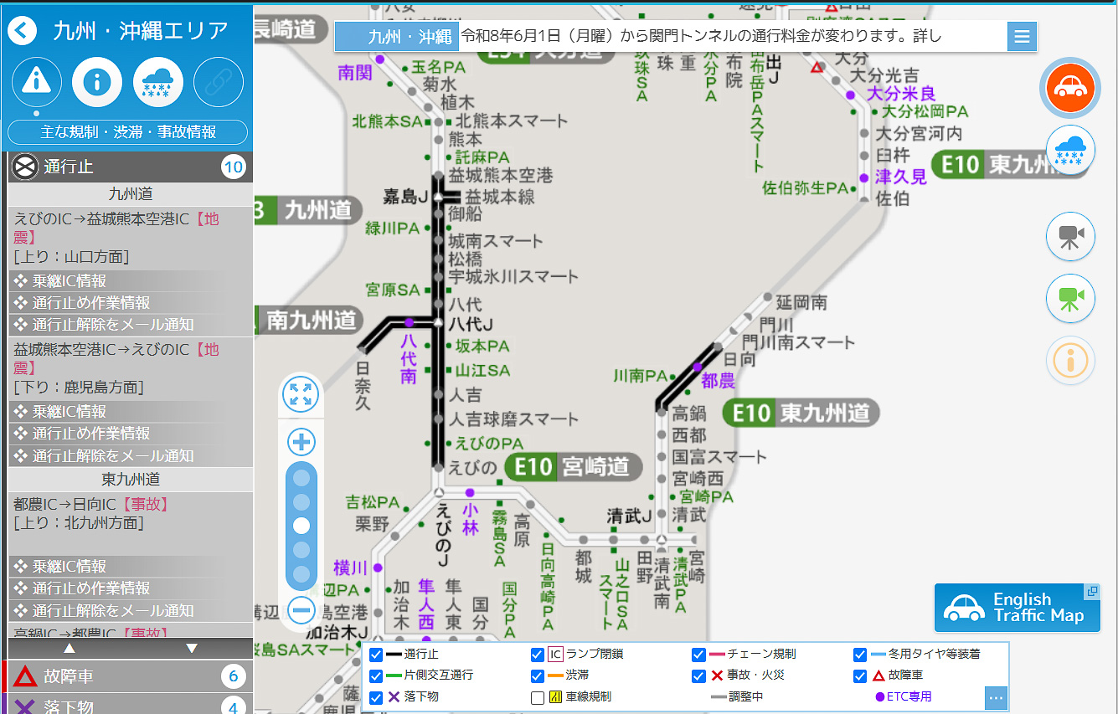Open the legend's three-dot more button

point(996,697)
